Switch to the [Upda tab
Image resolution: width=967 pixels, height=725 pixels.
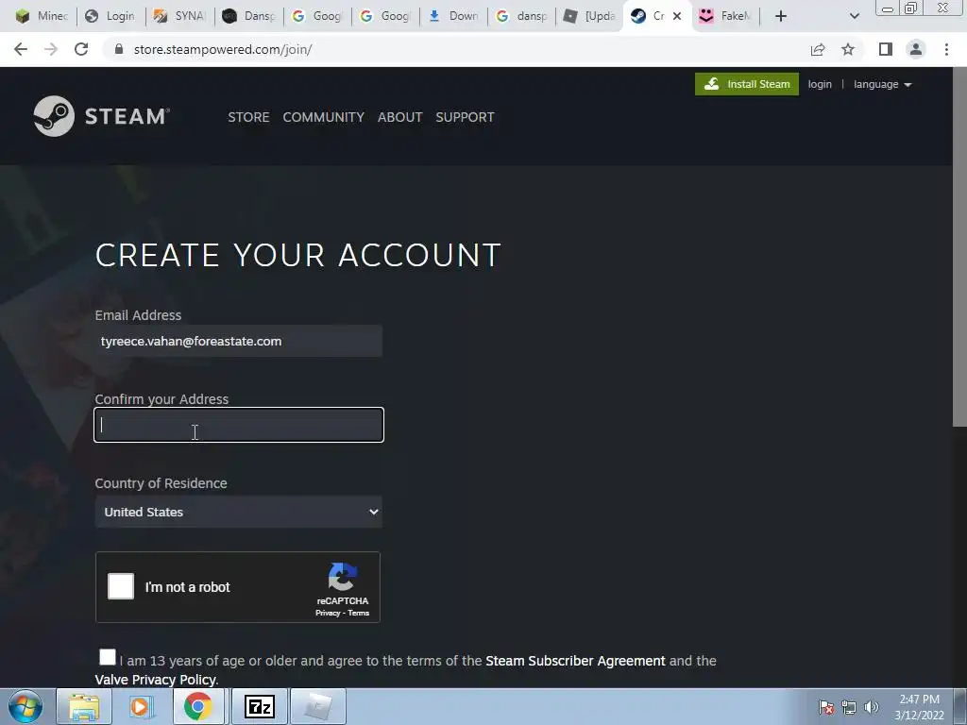[x=590, y=16]
